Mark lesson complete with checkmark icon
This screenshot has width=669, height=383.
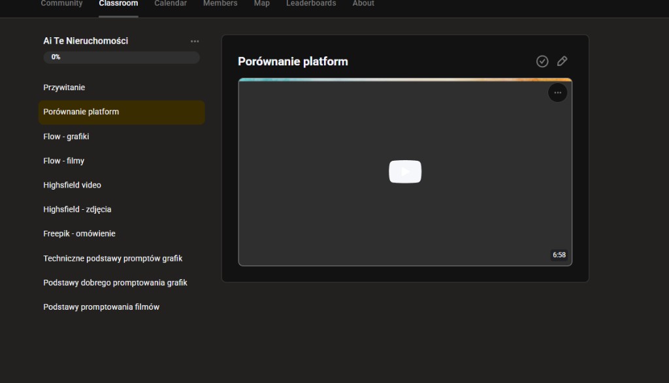[x=542, y=61]
